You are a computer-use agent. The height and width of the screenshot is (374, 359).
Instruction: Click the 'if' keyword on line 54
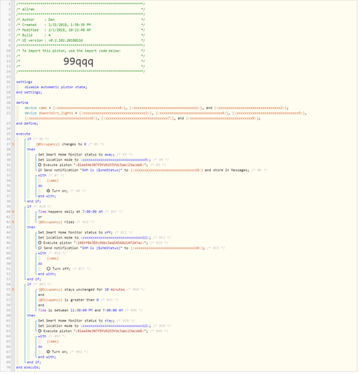point(29,284)
